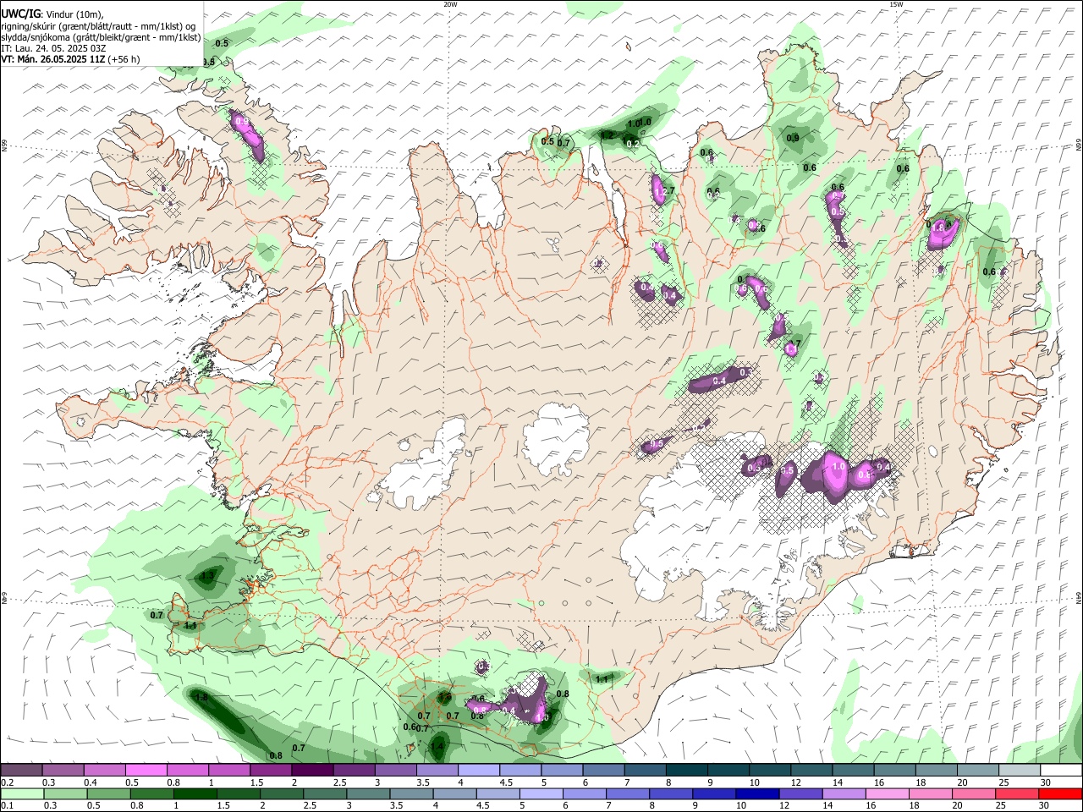This screenshot has width=1083, height=812.
Task: Click the 'VT: Mán. 26.05.2025 11Z (+56 h)' line
Action: click(70, 59)
